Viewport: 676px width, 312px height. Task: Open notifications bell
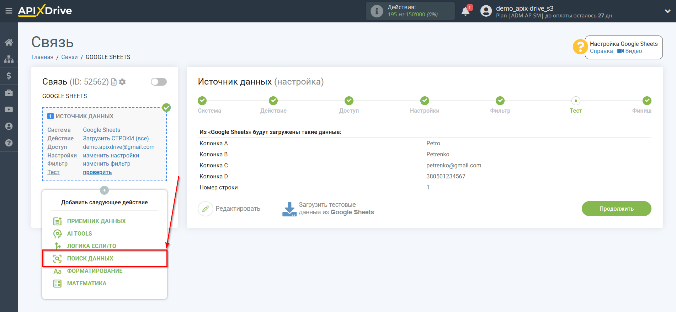pos(465,11)
